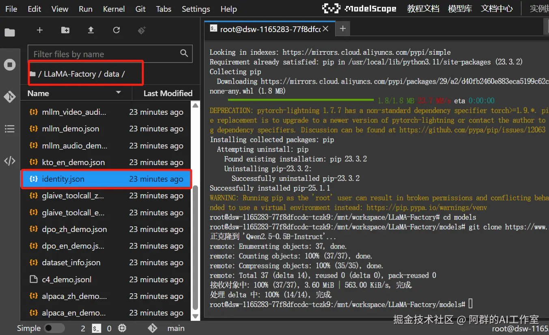The image size is (549, 335).
Task: Click the kernel chip icon in status bar
Action: (122, 329)
